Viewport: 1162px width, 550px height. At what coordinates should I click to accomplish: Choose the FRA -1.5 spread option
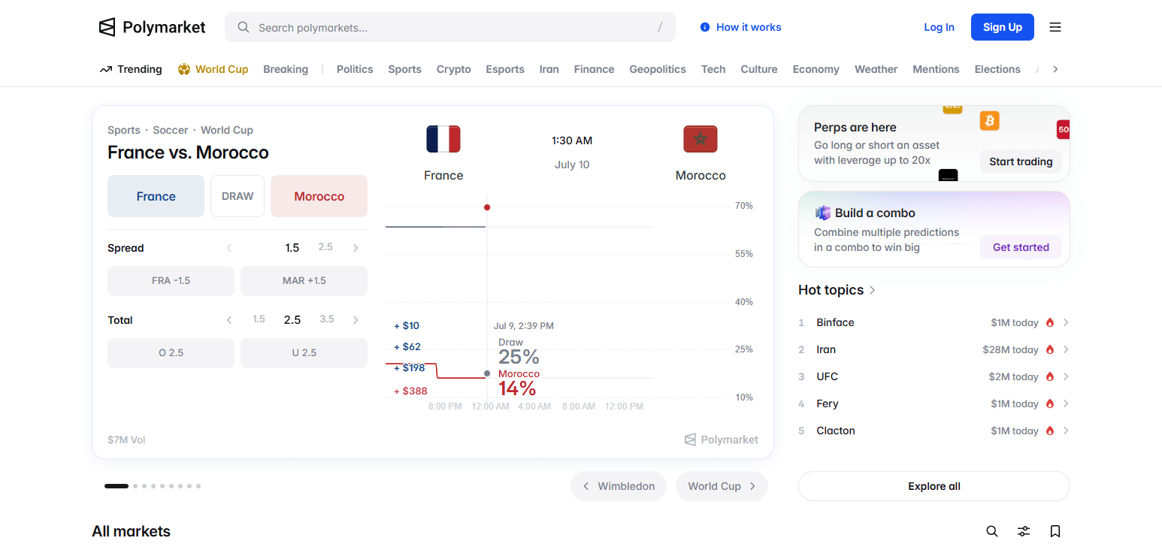point(171,280)
